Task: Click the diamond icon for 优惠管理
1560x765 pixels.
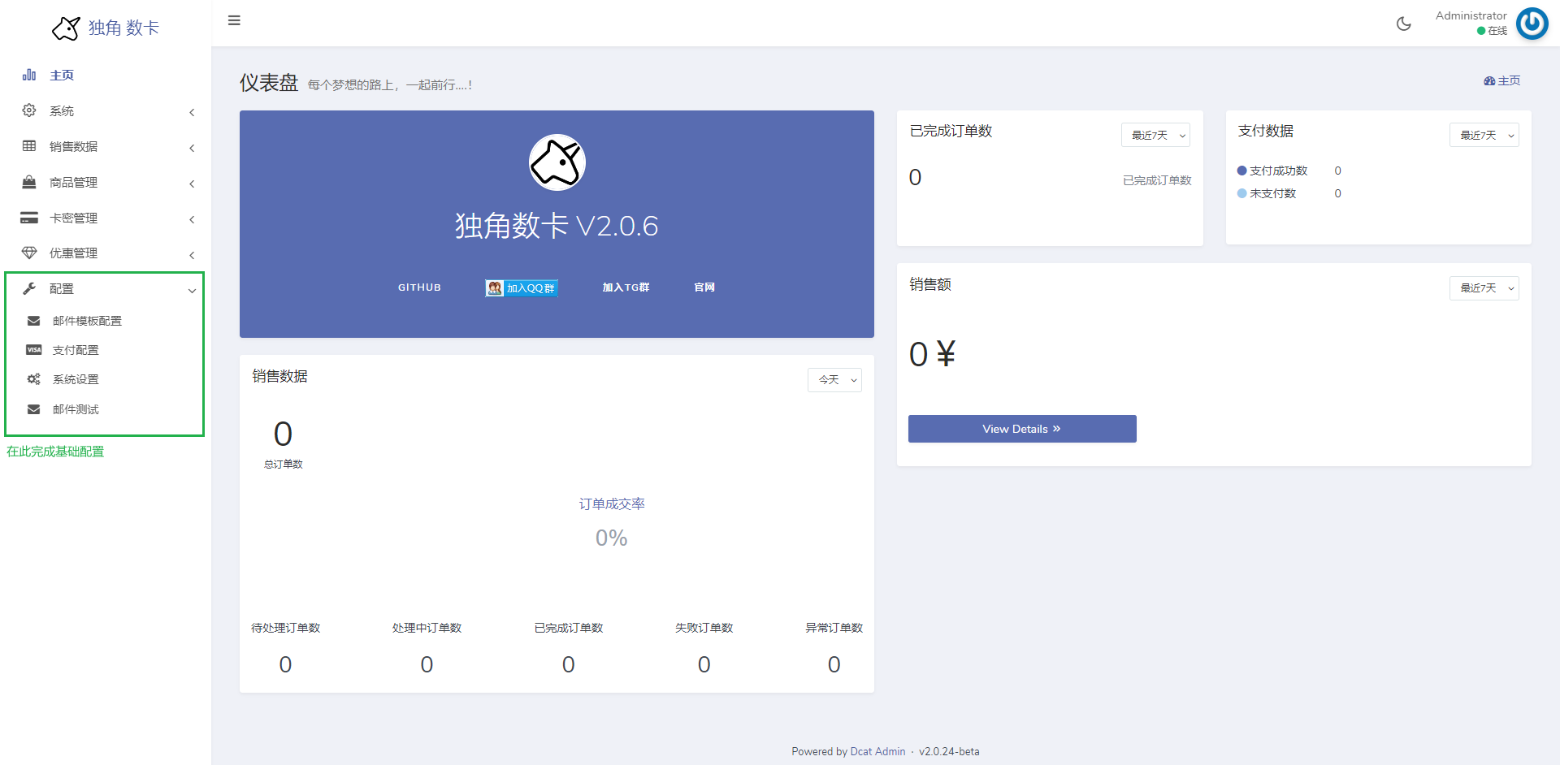Action: pyautogui.click(x=29, y=253)
